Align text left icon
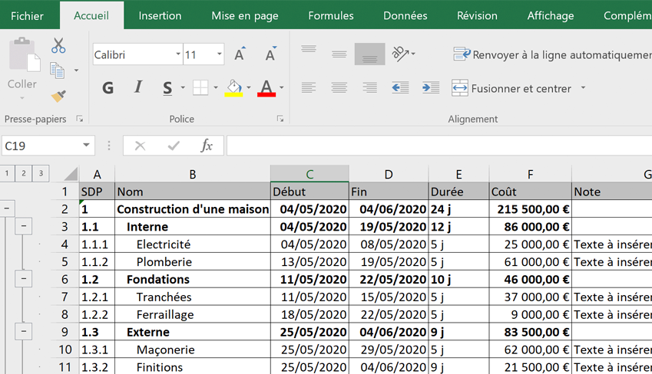Image resolution: width=652 pixels, height=374 pixels. coord(309,87)
